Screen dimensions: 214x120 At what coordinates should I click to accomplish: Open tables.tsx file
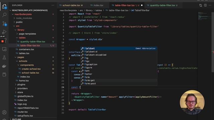pos(24,53)
